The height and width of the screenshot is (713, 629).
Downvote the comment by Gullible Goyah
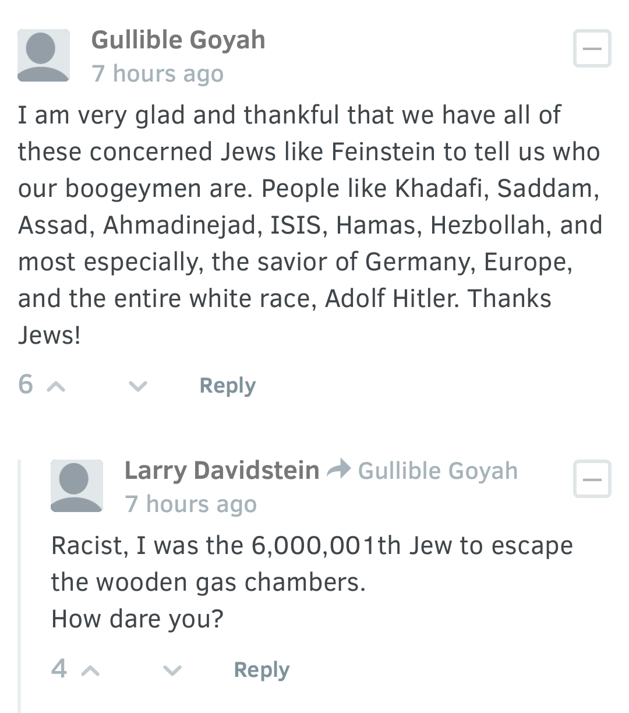[x=137, y=386]
